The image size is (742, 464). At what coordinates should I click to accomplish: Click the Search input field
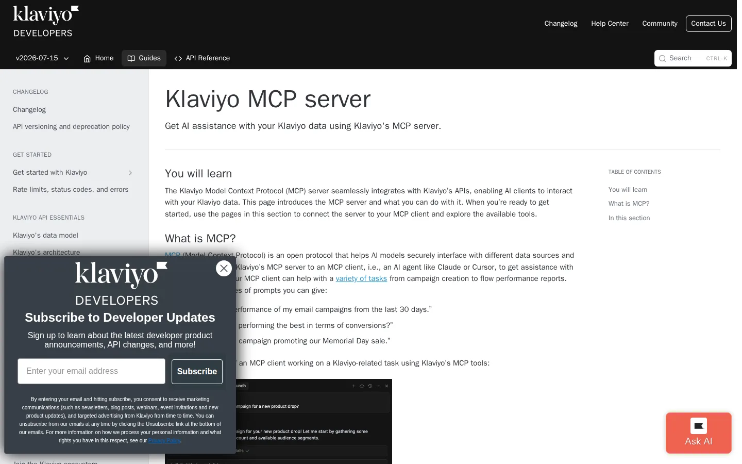(693, 58)
